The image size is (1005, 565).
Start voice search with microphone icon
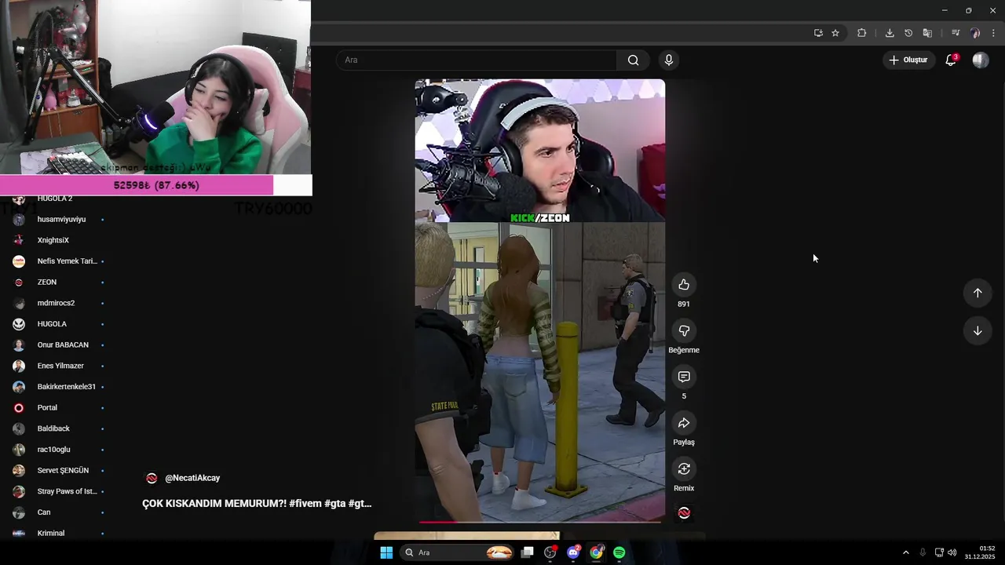669,60
